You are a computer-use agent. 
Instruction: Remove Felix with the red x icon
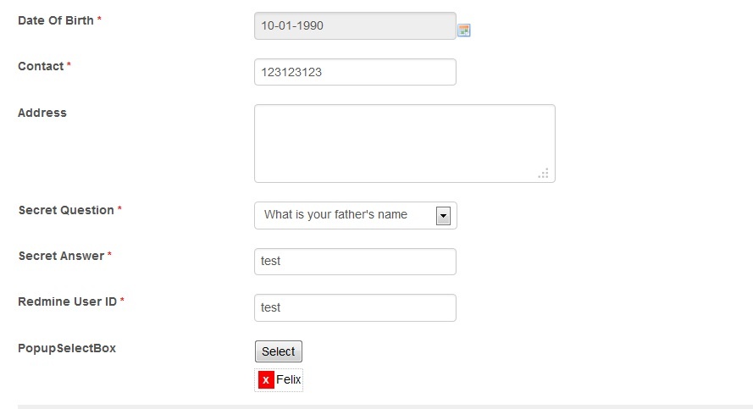tap(266, 380)
